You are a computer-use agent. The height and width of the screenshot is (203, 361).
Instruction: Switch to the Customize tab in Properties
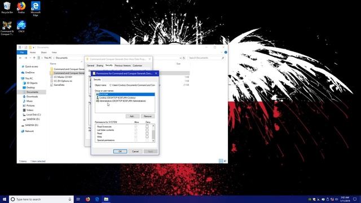[x=137, y=65]
